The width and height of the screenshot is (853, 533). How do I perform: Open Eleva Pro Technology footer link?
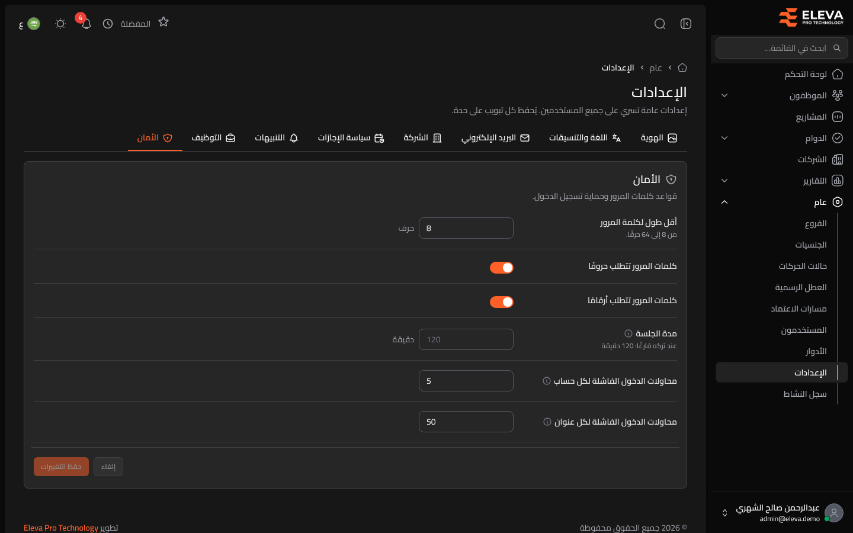(61, 528)
